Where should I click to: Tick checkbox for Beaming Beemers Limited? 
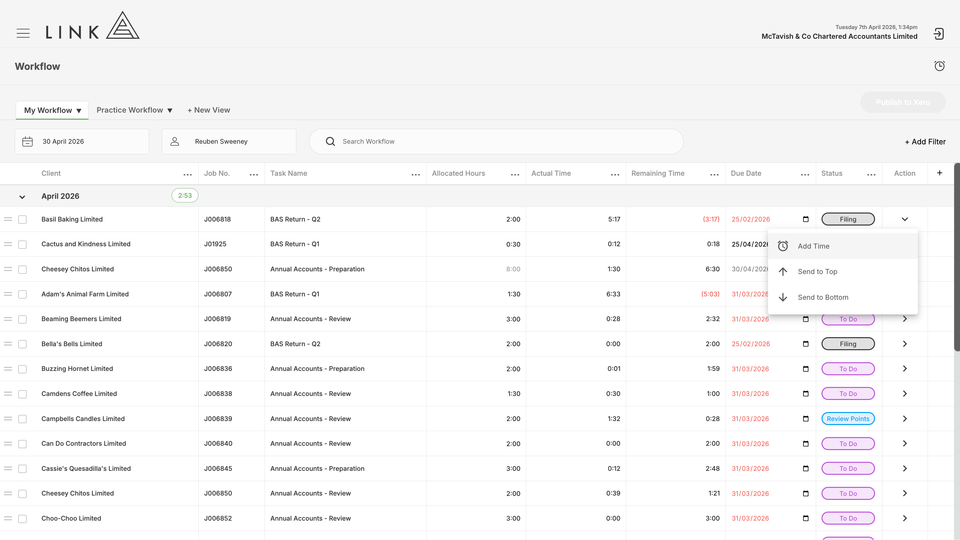22,319
